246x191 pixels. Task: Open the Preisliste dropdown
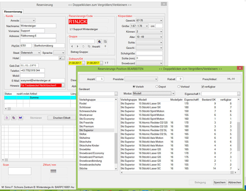click(x=141, y=79)
